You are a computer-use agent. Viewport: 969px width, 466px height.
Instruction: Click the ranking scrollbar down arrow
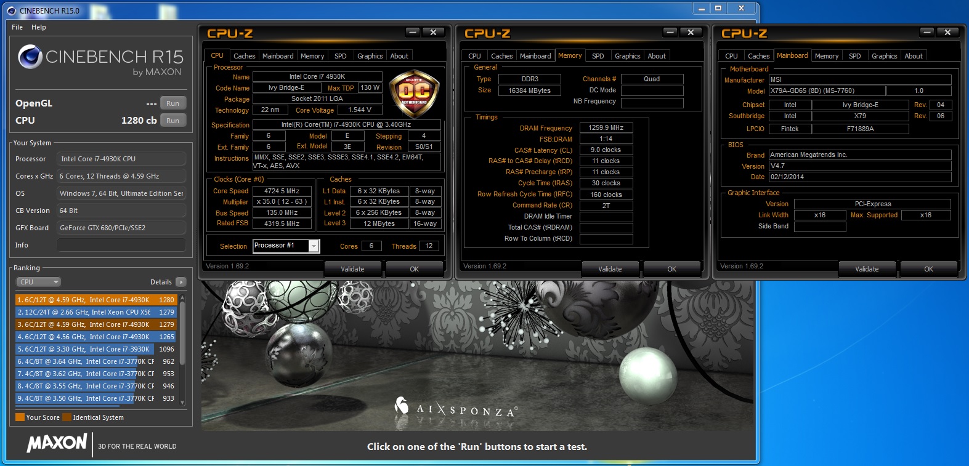pyautogui.click(x=182, y=403)
